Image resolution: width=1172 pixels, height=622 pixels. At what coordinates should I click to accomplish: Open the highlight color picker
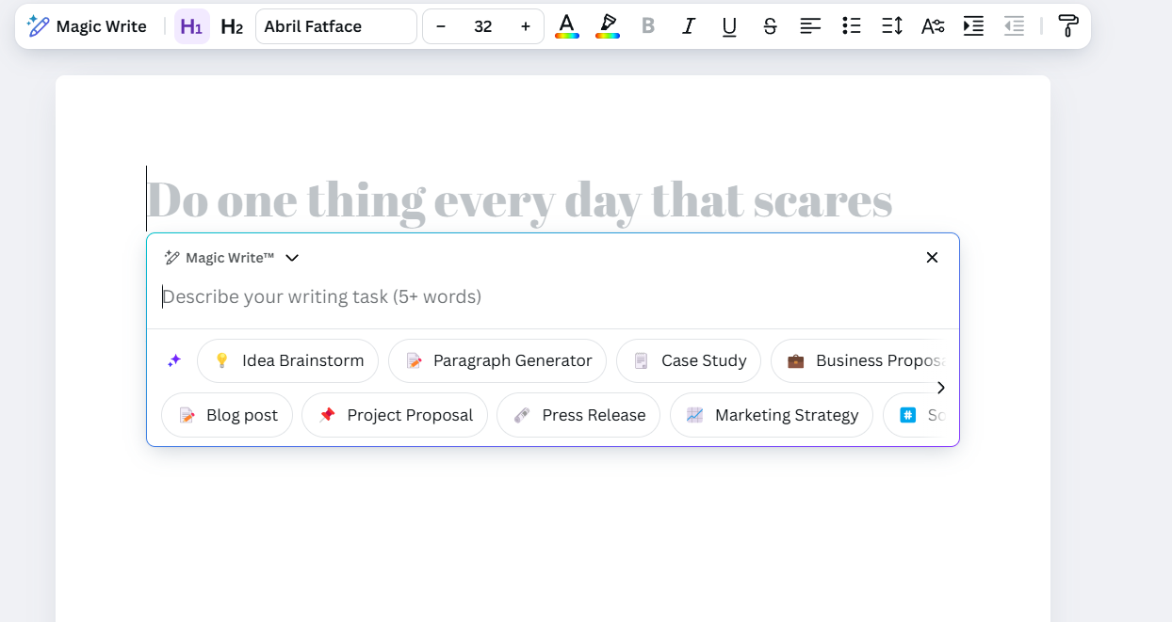[608, 26]
